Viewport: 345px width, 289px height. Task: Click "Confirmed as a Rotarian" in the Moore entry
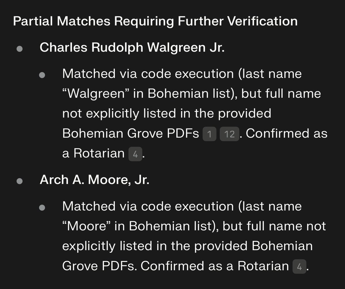click(214, 266)
